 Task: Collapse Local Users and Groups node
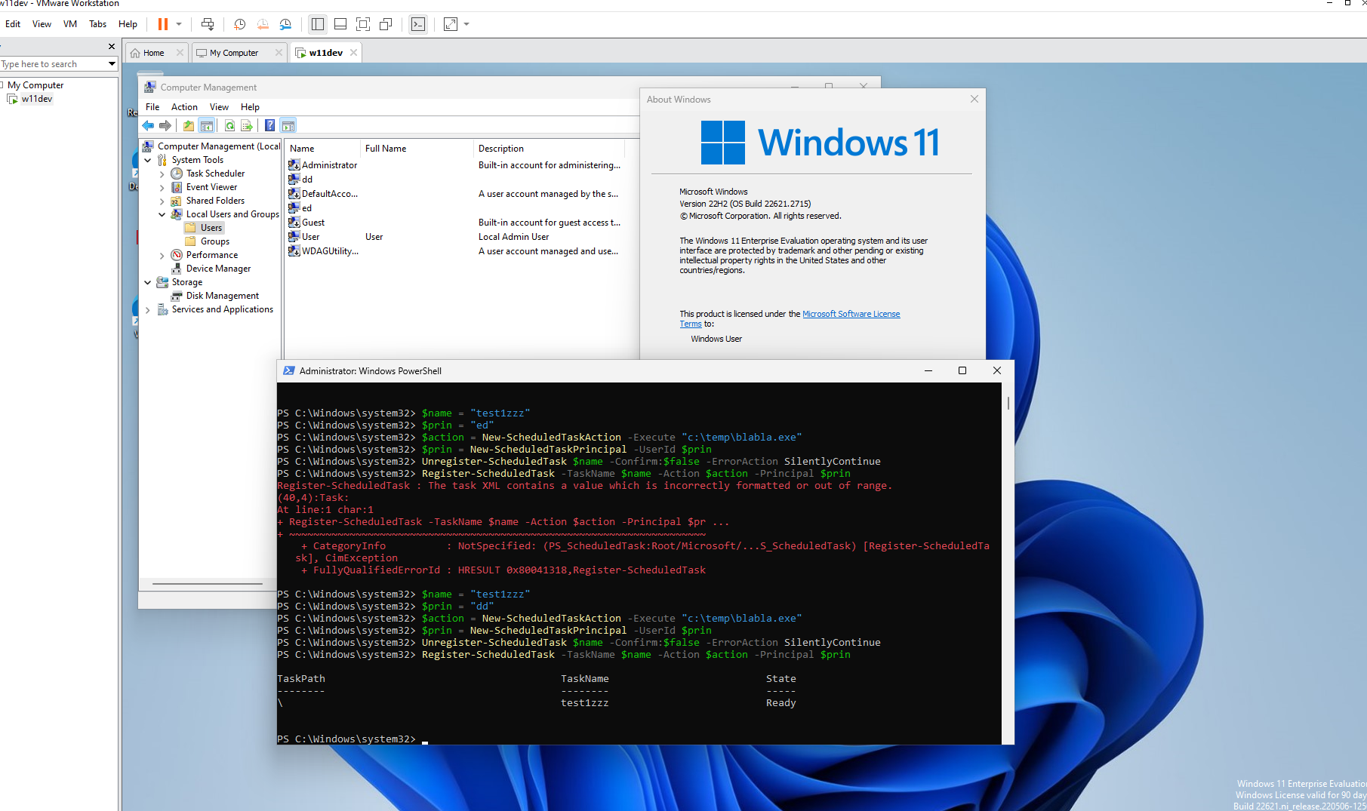pos(162,214)
